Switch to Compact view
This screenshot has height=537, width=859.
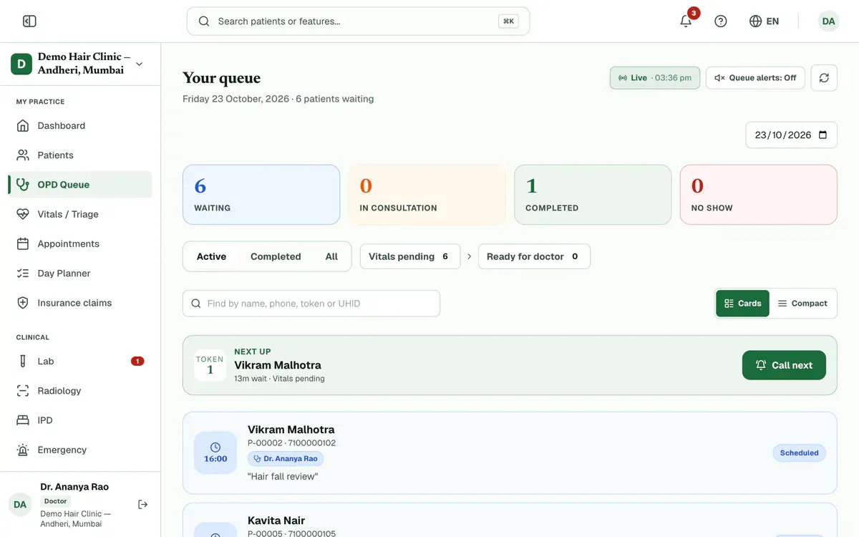pyautogui.click(x=802, y=304)
